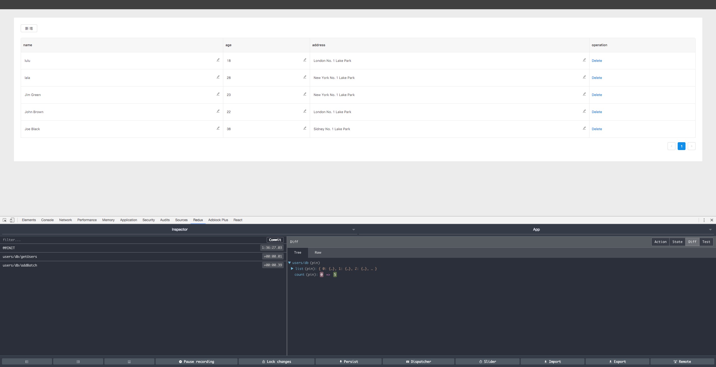Edit the Sidney No. 1 Lake Park address
The height and width of the screenshot is (367, 716).
[x=584, y=128]
